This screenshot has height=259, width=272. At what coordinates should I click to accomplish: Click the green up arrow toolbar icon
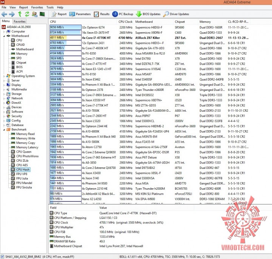click(x=20, y=14)
